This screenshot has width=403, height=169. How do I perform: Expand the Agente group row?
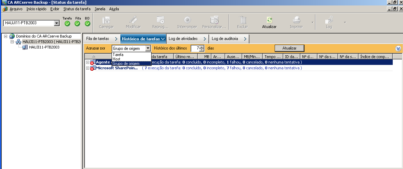pos(88,62)
